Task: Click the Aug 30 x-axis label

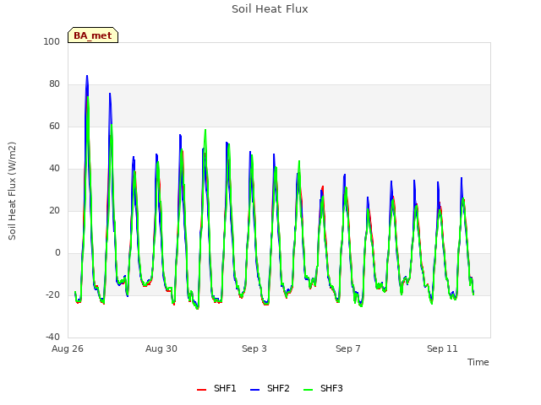Action: tap(161, 348)
